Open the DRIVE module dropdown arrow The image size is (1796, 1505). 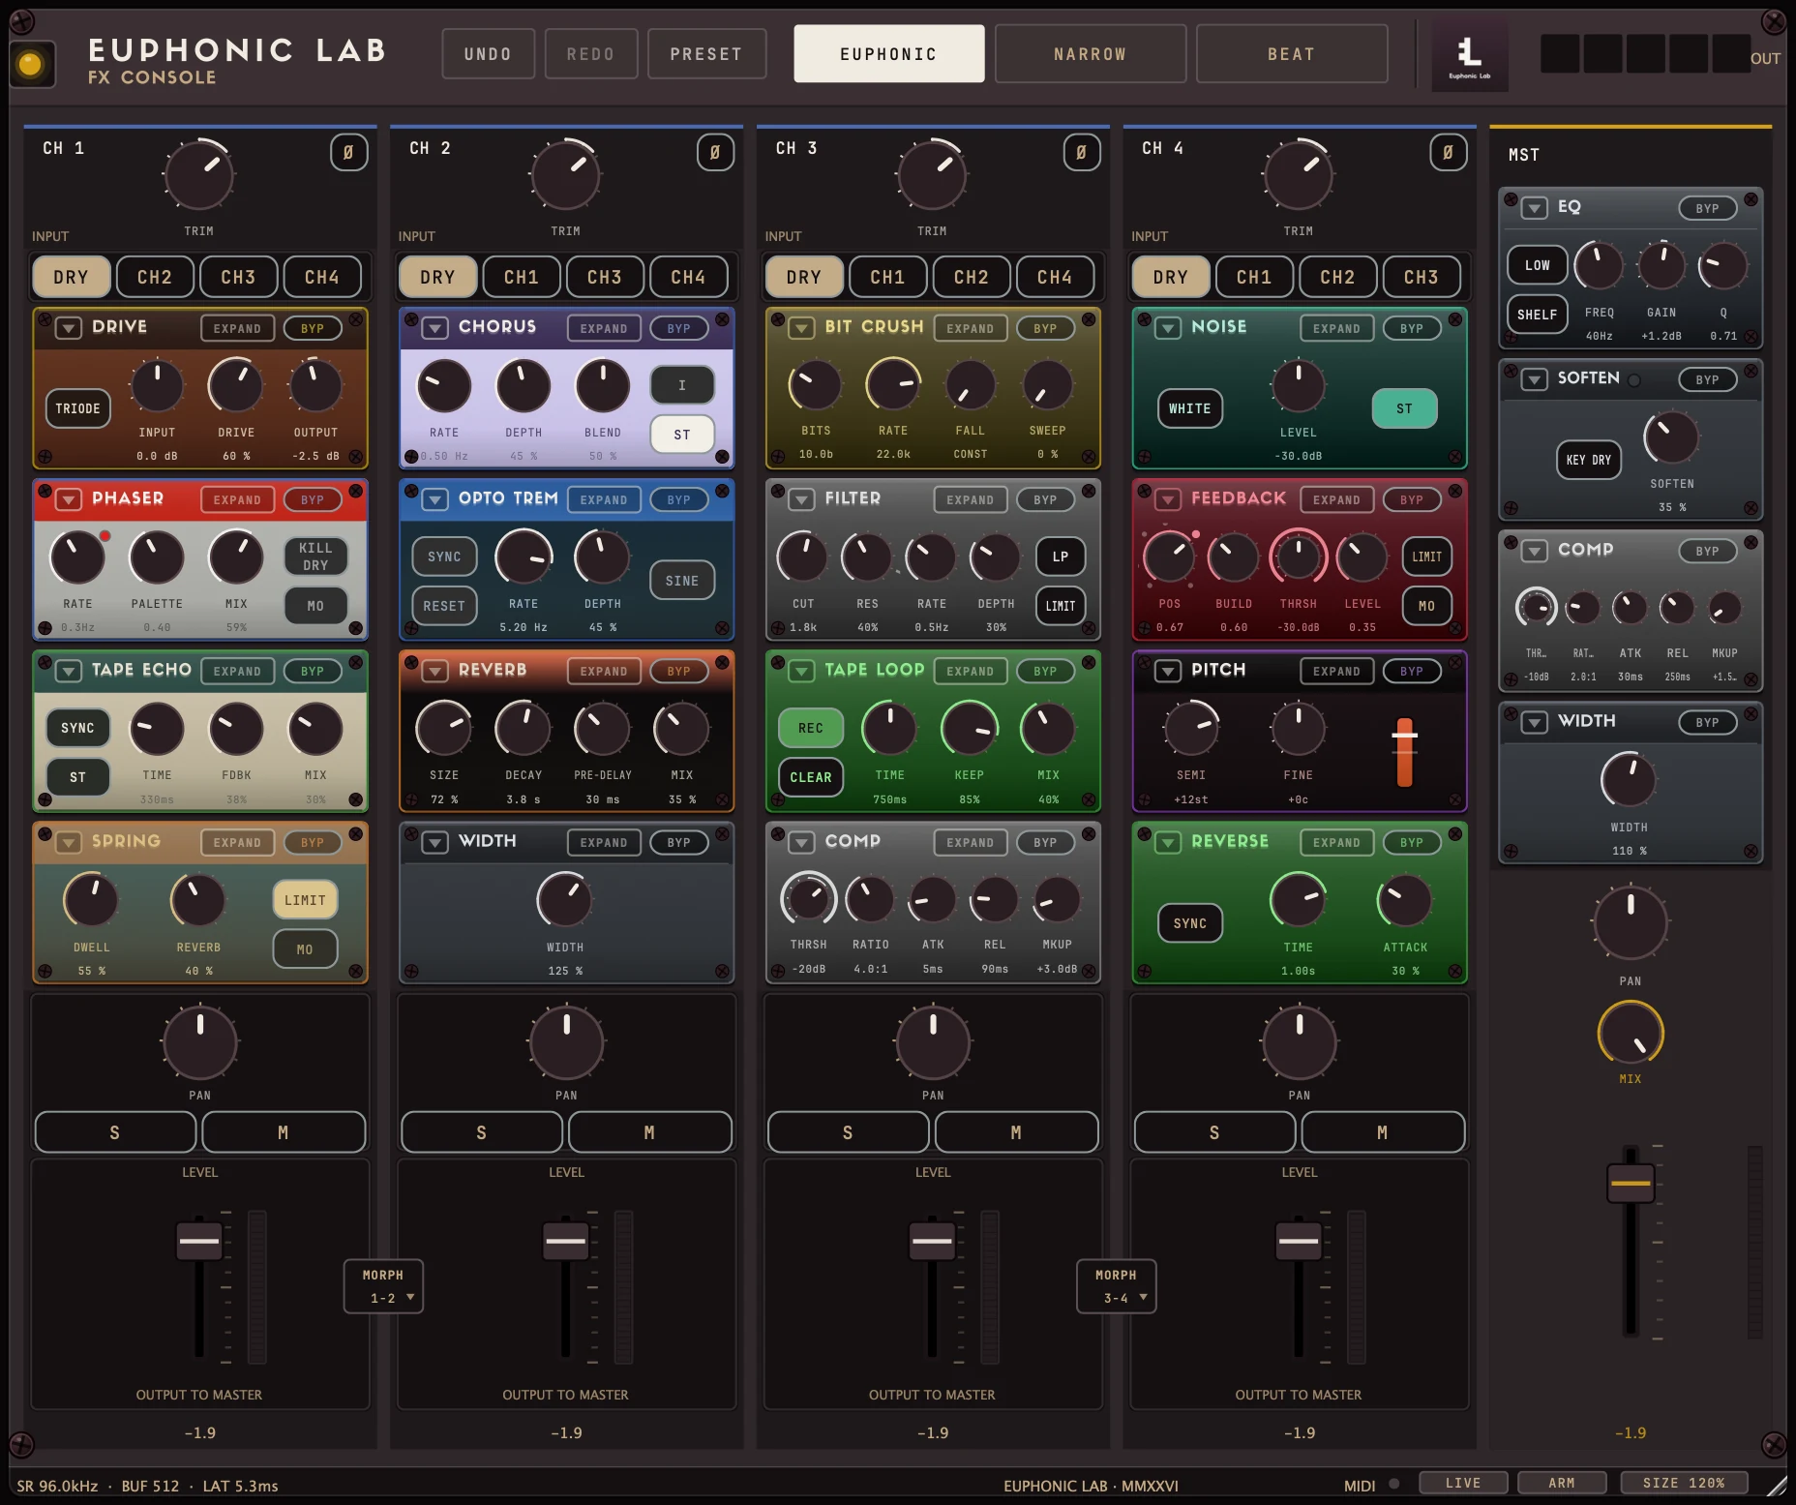68,328
